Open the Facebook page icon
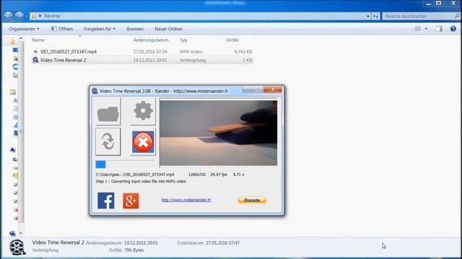This screenshot has height=259, width=462. coord(106,201)
